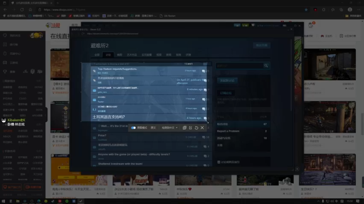The width and height of the screenshot is (364, 204).
Task: Switch to the Artwork tab in Steam hub
Action: pos(132,55)
